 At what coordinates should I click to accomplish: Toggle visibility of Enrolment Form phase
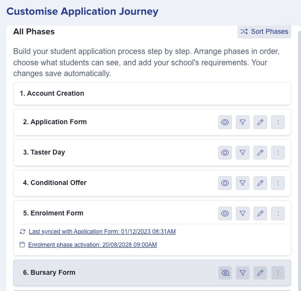[x=225, y=213]
